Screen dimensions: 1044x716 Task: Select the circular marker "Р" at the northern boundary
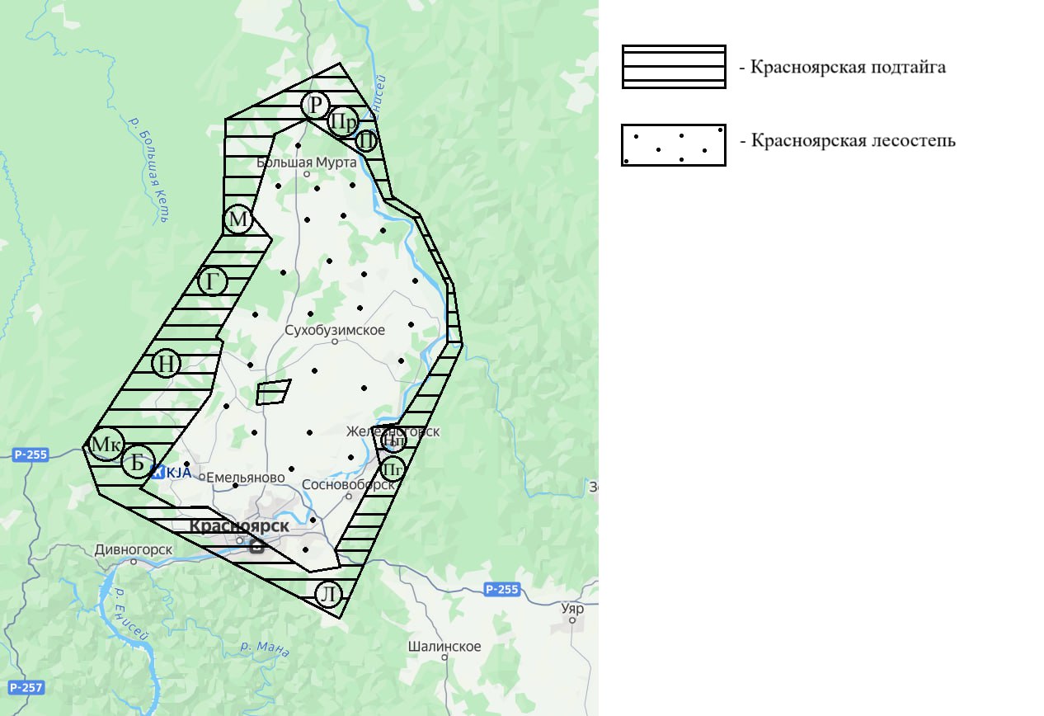coord(314,106)
